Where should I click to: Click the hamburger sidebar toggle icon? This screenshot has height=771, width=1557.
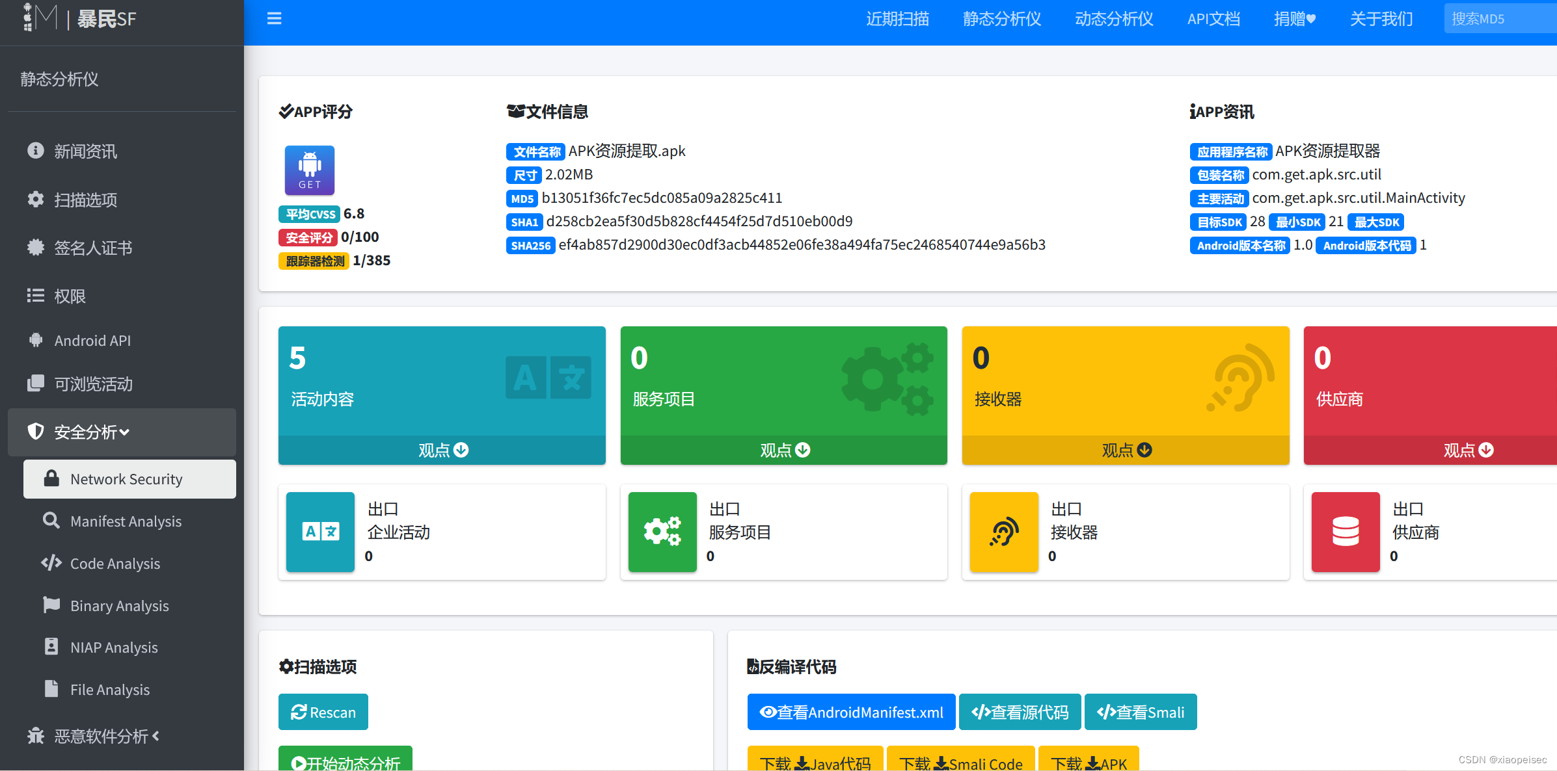coord(274,19)
